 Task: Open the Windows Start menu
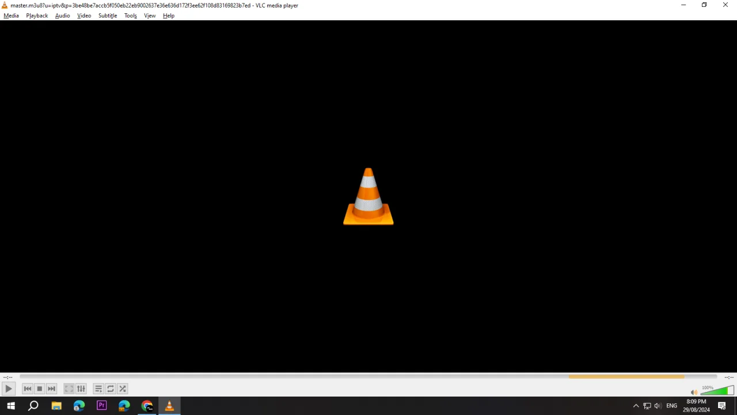coord(11,406)
